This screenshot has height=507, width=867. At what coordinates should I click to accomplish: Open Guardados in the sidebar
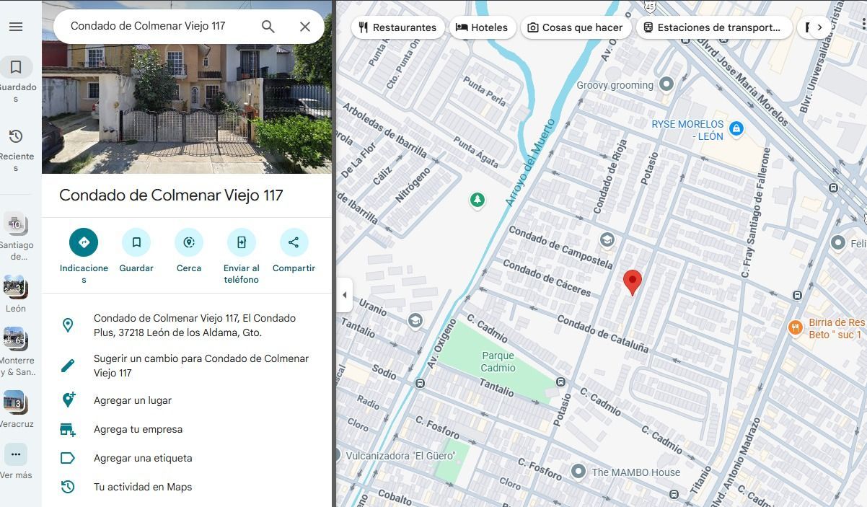[x=16, y=79]
